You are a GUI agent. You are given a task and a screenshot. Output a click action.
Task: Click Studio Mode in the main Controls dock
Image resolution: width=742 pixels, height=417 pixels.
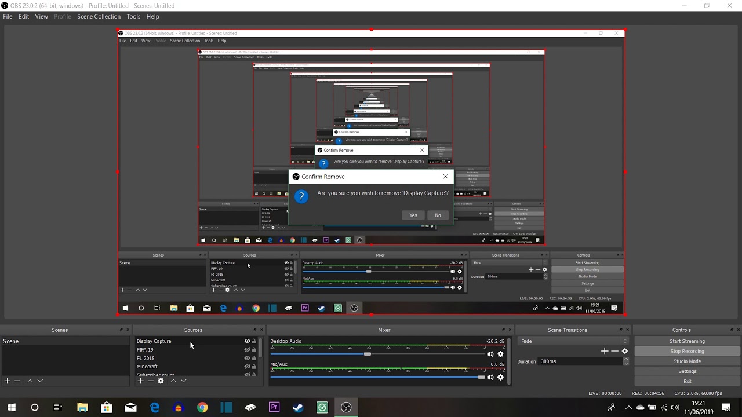click(688, 361)
